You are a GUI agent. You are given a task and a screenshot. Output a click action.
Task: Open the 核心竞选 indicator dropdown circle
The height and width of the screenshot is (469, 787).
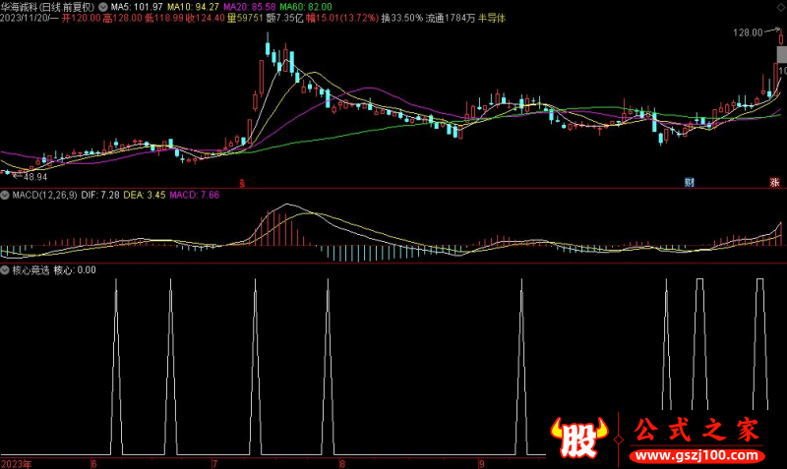pos(5,270)
